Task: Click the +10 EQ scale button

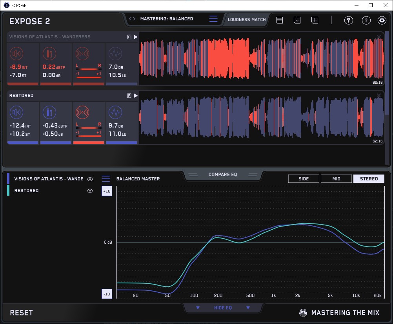Action: [x=107, y=191]
